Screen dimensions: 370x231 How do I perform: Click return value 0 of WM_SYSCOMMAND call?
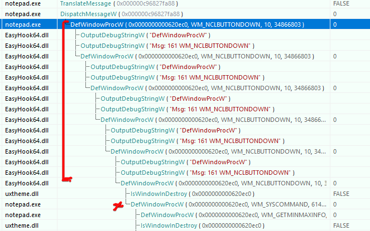click(335, 204)
